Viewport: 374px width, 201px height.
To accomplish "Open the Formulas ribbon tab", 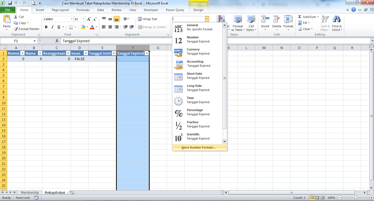I will pos(83,10).
